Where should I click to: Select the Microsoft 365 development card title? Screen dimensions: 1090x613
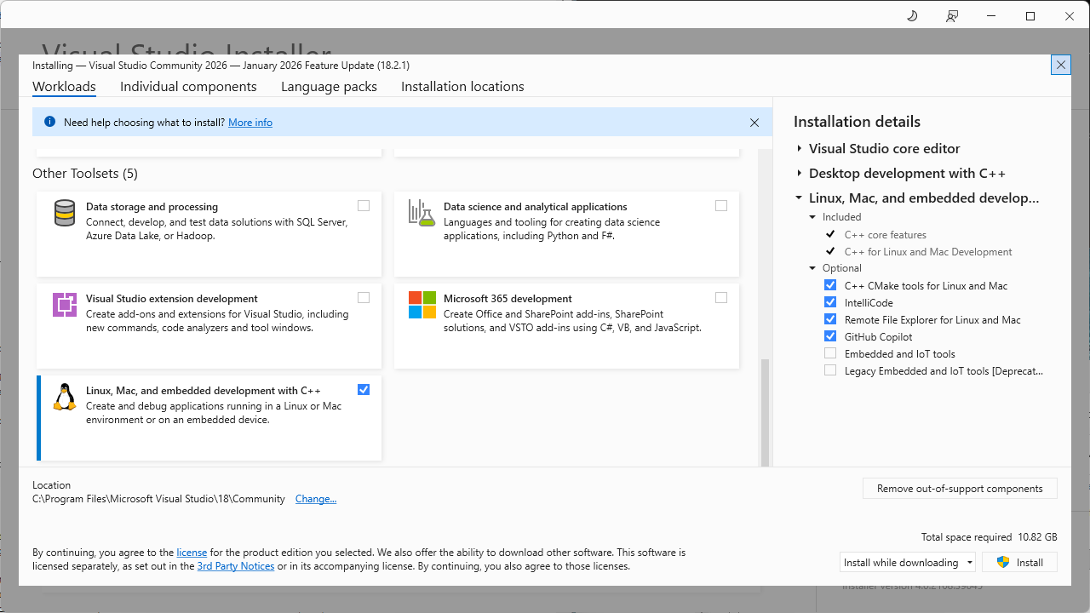coord(508,299)
